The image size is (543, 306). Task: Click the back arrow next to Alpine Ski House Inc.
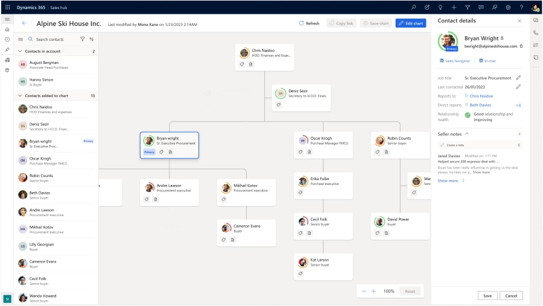pyautogui.click(x=24, y=23)
